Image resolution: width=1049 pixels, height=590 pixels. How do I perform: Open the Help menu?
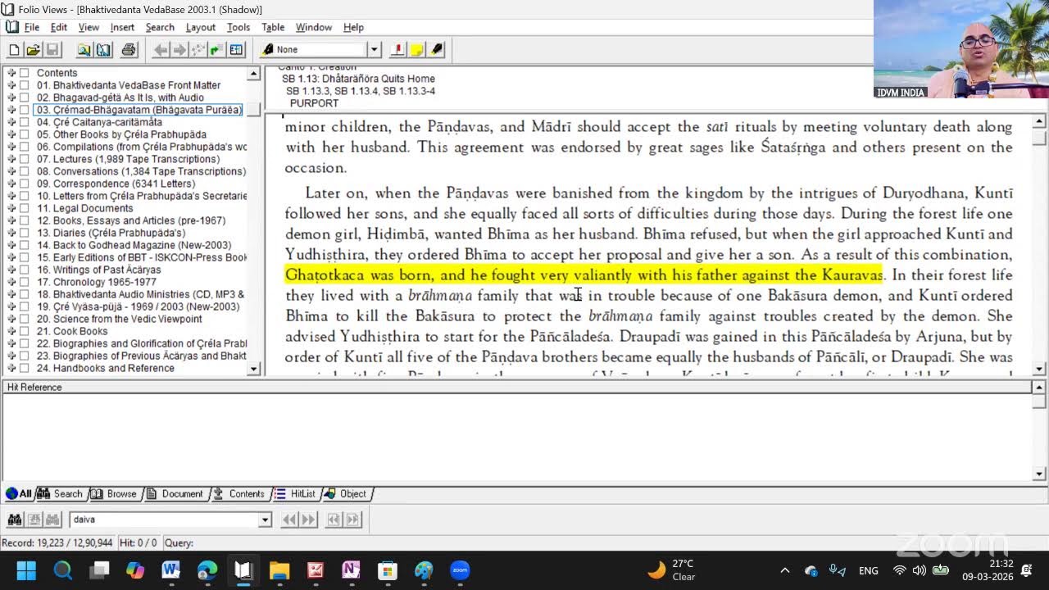353,27
